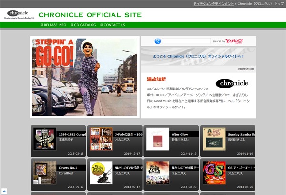Click the 2015-02-18 release date

coord(75,154)
